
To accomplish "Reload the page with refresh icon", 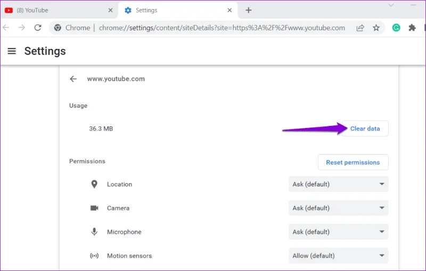I will click(x=38, y=28).
